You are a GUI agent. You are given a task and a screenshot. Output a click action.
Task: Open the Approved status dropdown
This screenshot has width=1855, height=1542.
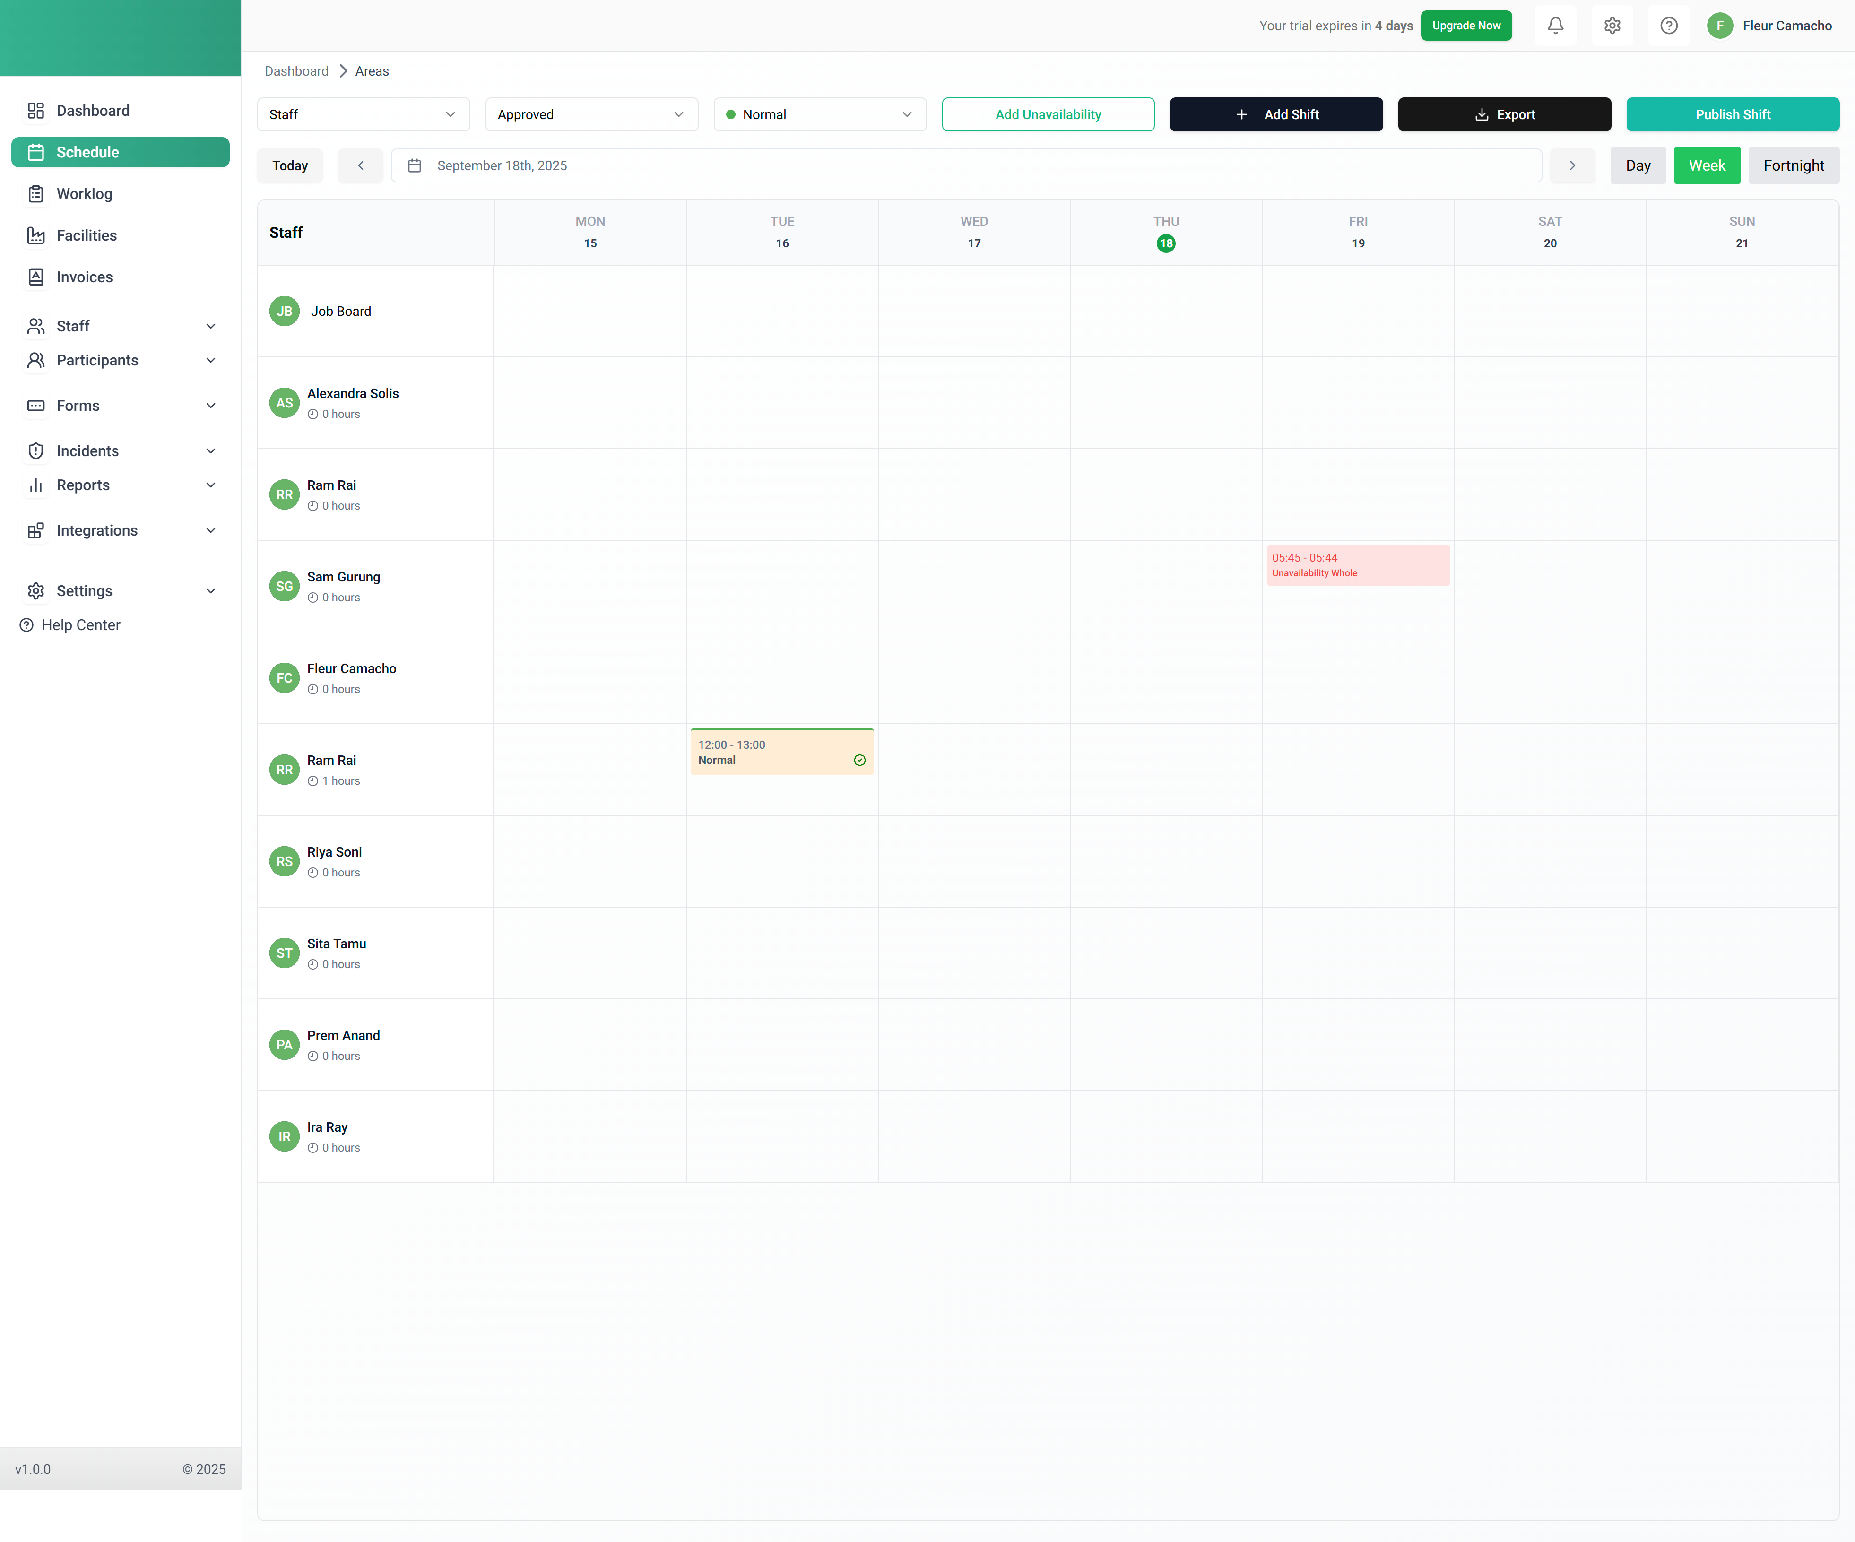591,115
